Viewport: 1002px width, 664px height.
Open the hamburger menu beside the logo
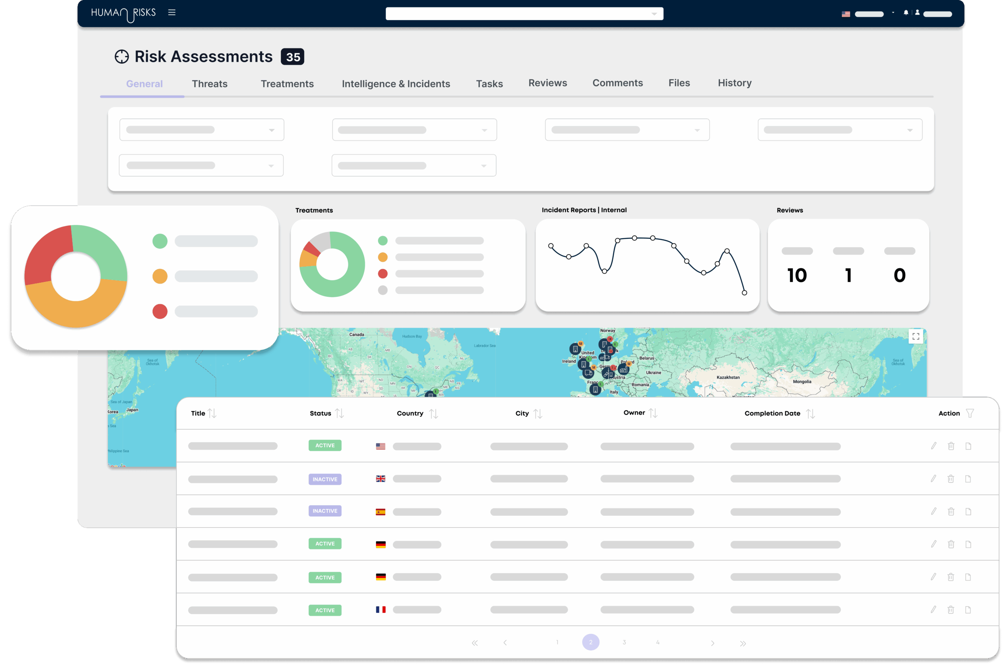(x=172, y=12)
